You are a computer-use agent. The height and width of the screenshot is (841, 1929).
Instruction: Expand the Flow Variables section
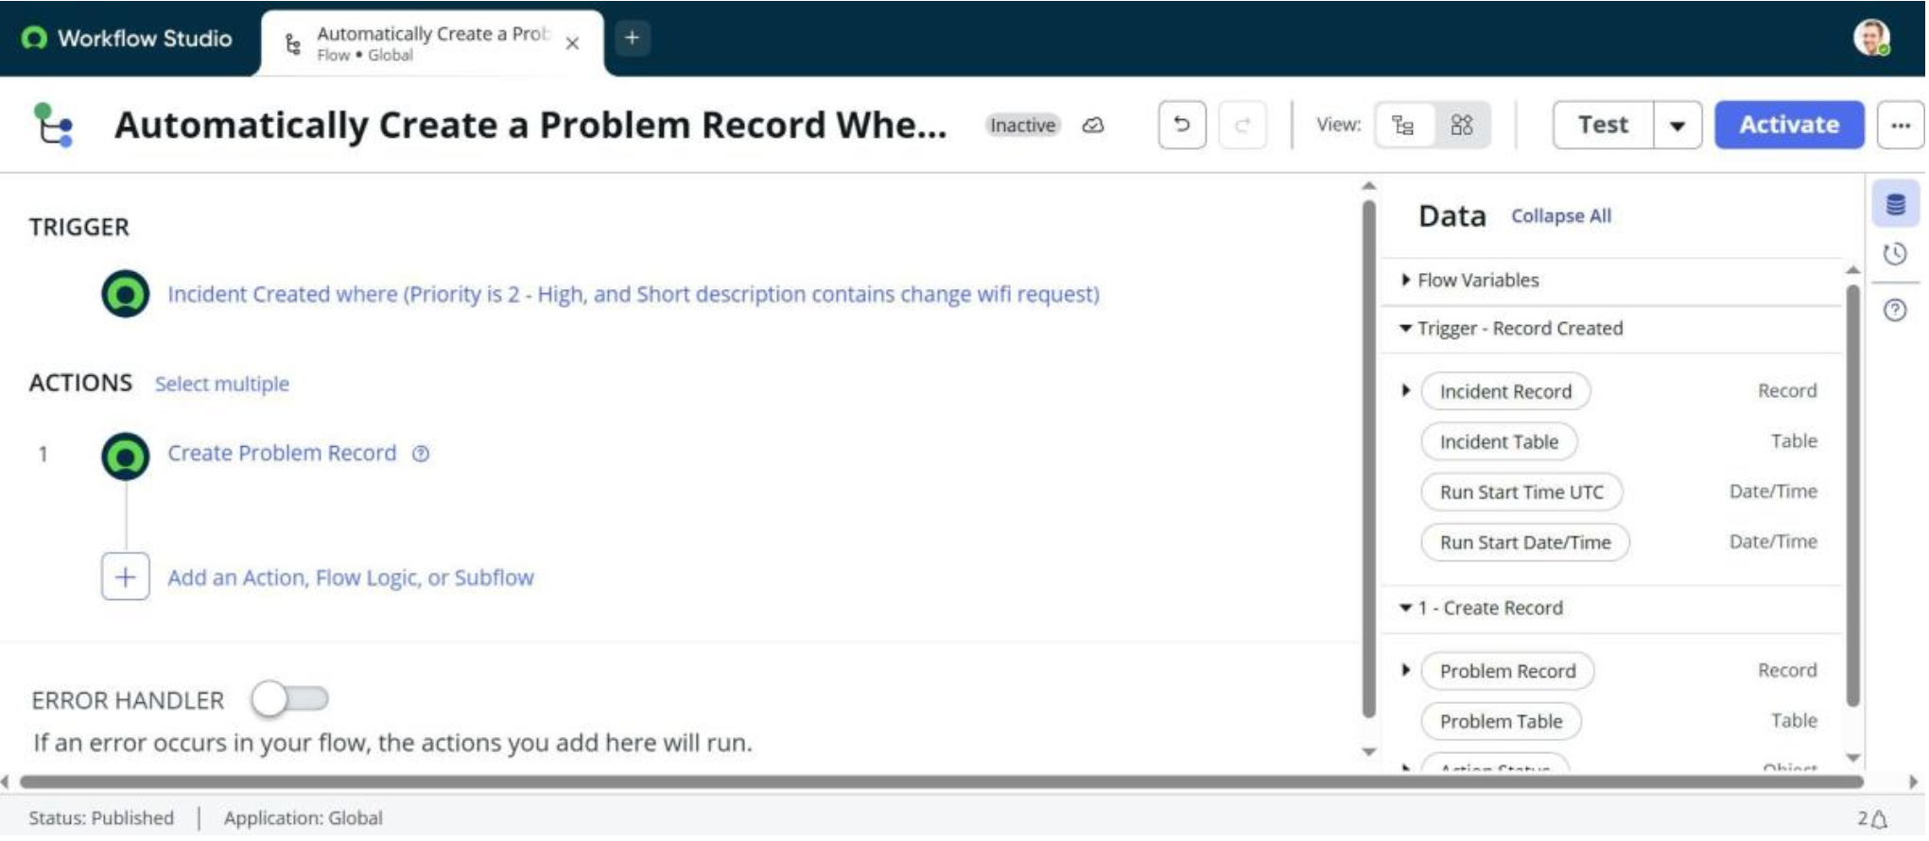pos(1406,280)
